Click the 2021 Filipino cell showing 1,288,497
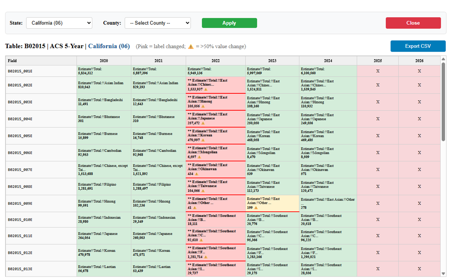Viewport: 452px width, 279px height. coord(159,187)
